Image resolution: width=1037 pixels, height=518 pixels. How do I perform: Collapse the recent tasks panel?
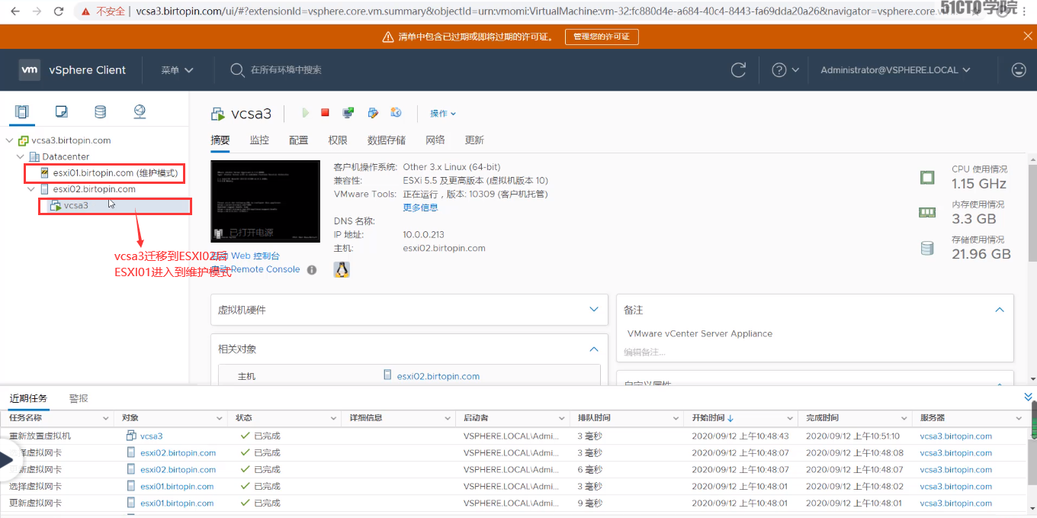pos(1028,397)
